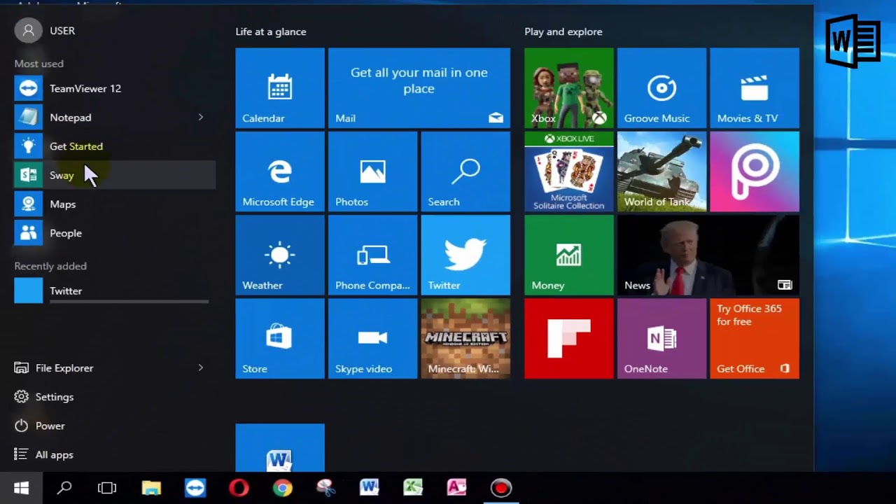Open the Calendar tile
This screenshot has height=504, width=896.
pos(280,88)
